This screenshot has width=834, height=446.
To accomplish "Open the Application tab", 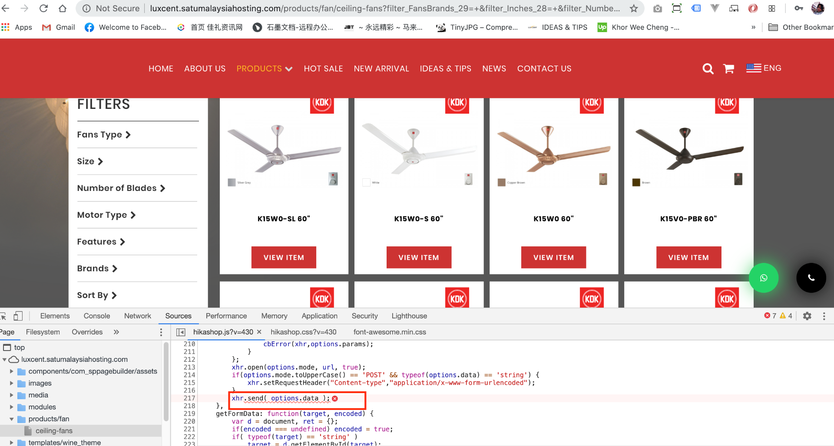I will click(x=320, y=316).
